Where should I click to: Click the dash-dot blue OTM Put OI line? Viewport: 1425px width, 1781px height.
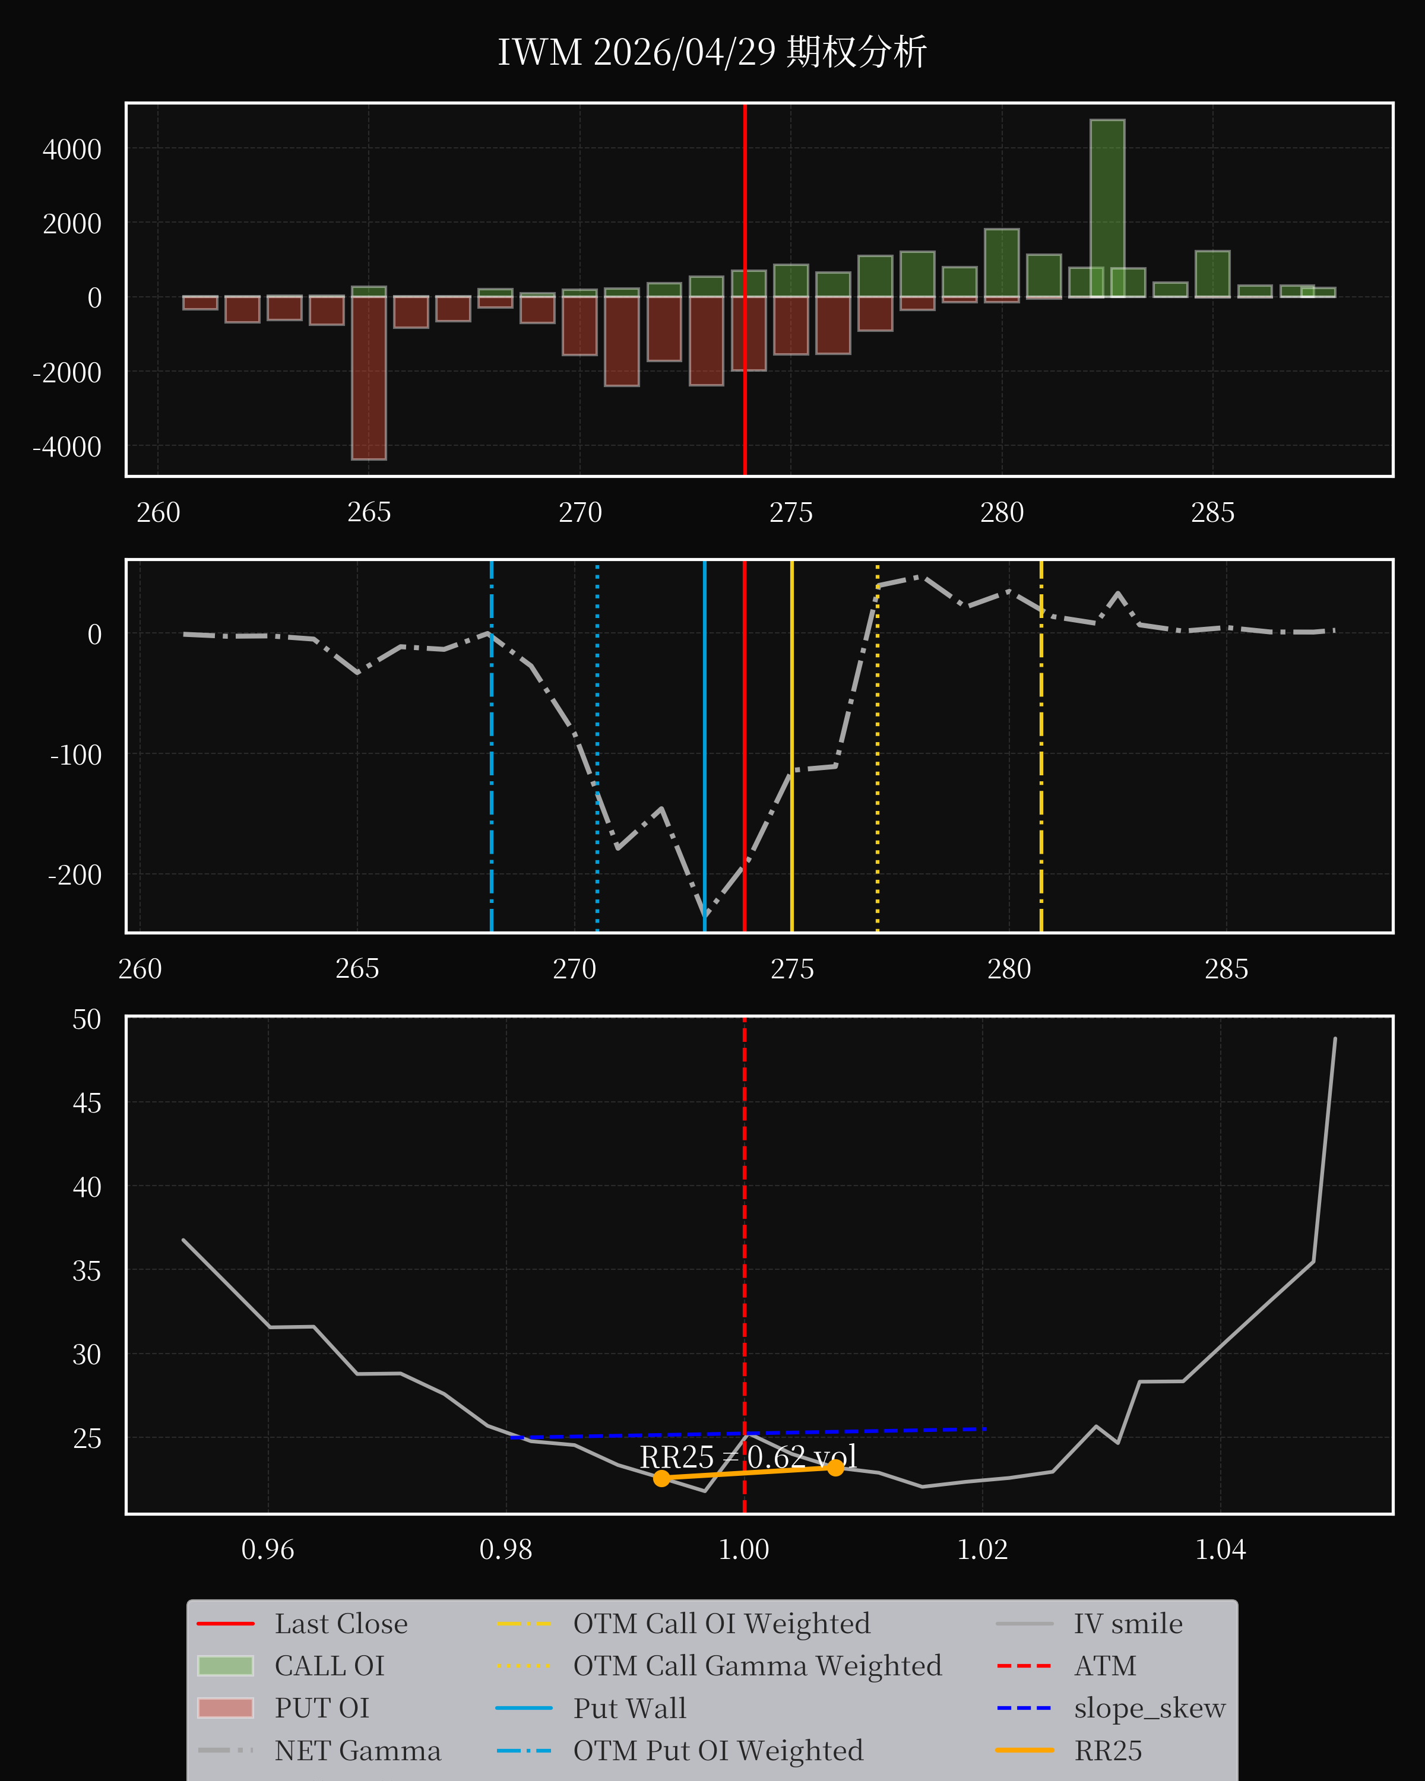(492, 746)
